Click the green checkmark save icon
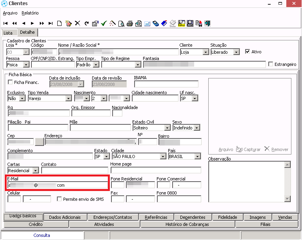This screenshot has height=240, width=302. click(104, 24)
